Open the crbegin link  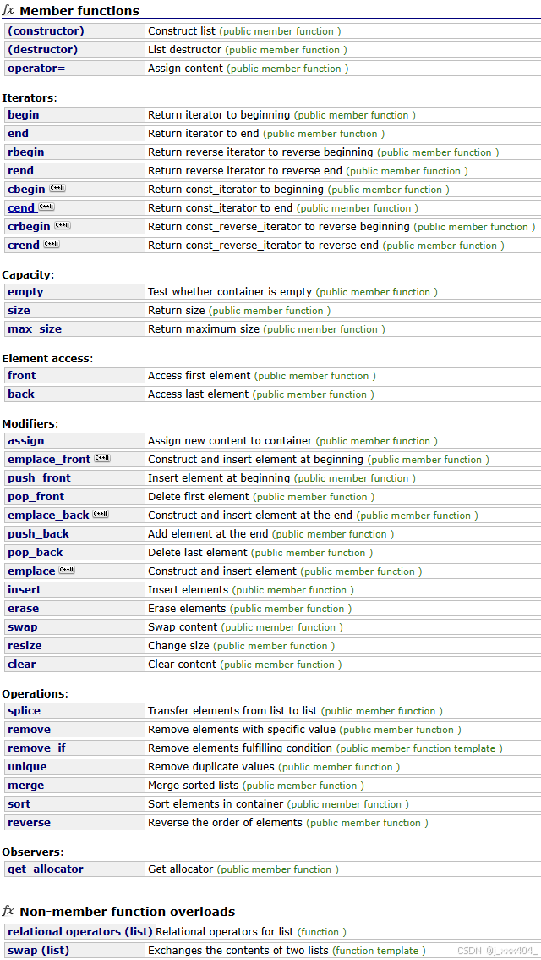[29, 227]
